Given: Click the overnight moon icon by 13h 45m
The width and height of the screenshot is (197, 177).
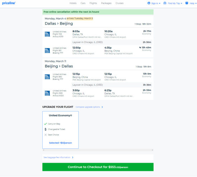Looking at the screenshot, I should (140, 47).
